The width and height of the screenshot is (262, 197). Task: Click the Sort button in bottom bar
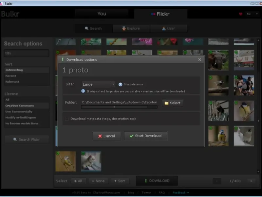click(120, 181)
